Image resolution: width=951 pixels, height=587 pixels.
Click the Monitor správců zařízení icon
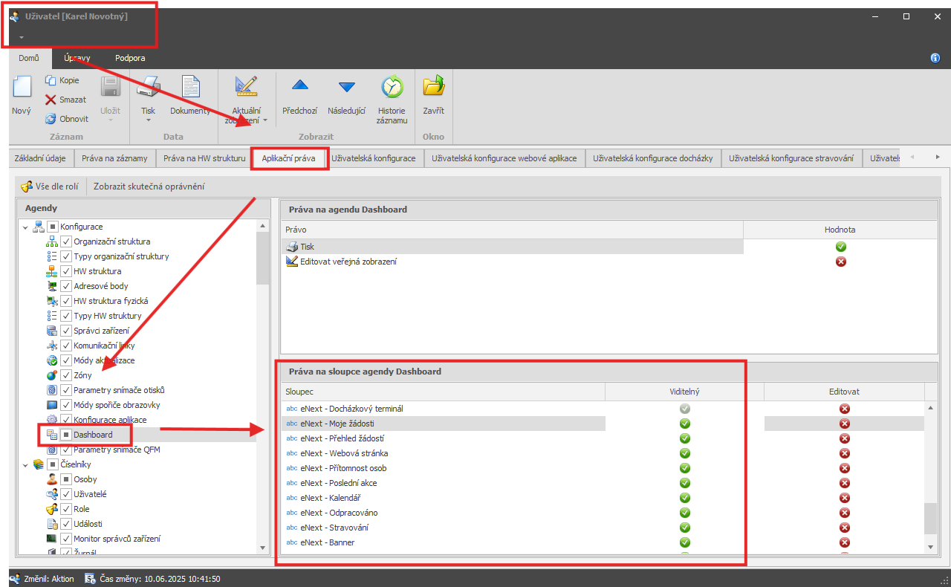coord(52,539)
